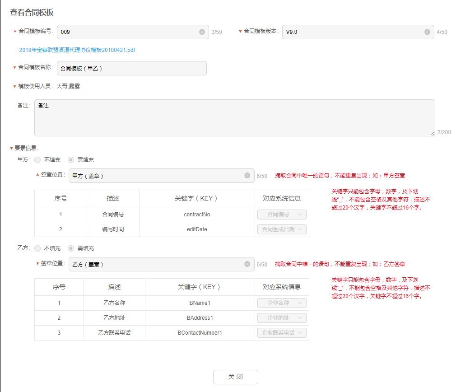Clear the 乙方 signature position field
Image resolution: width=470 pixels, height=392 pixels.
pyautogui.click(x=247, y=264)
